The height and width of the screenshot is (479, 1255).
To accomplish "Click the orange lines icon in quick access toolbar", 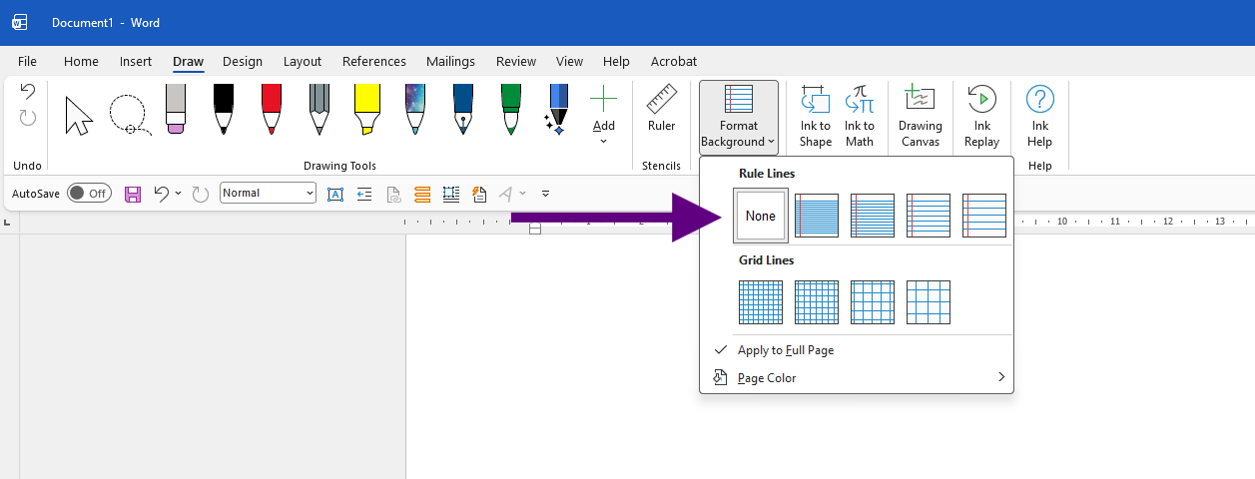I will point(422,194).
